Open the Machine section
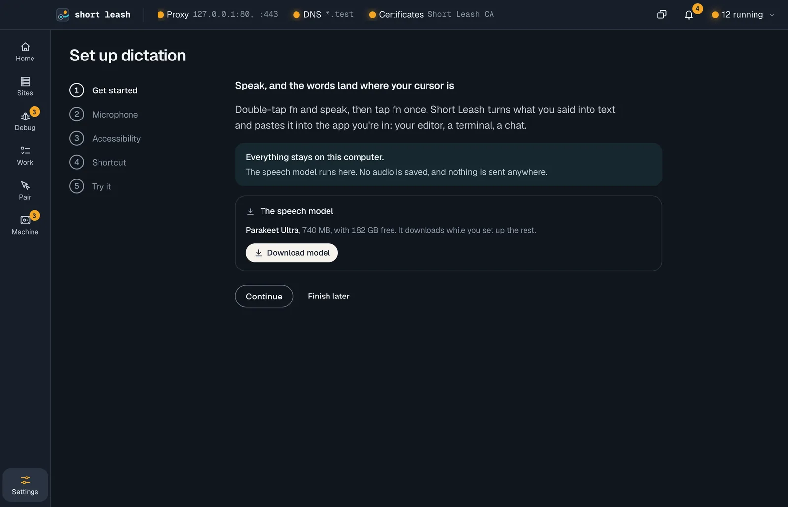The height and width of the screenshot is (507, 788). tap(25, 225)
